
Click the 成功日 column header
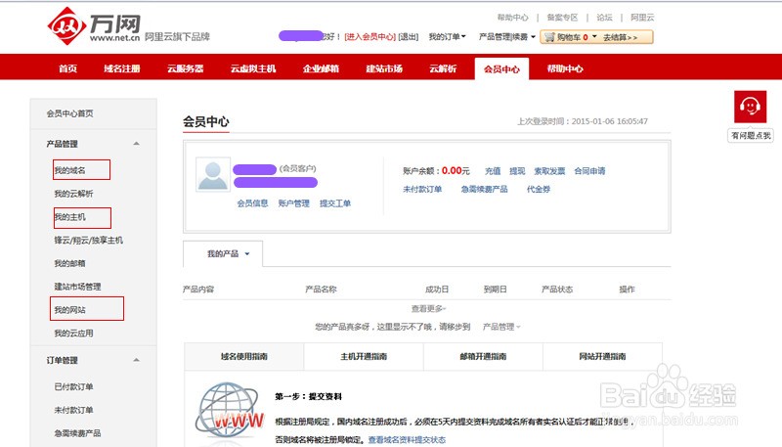[x=437, y=289]
